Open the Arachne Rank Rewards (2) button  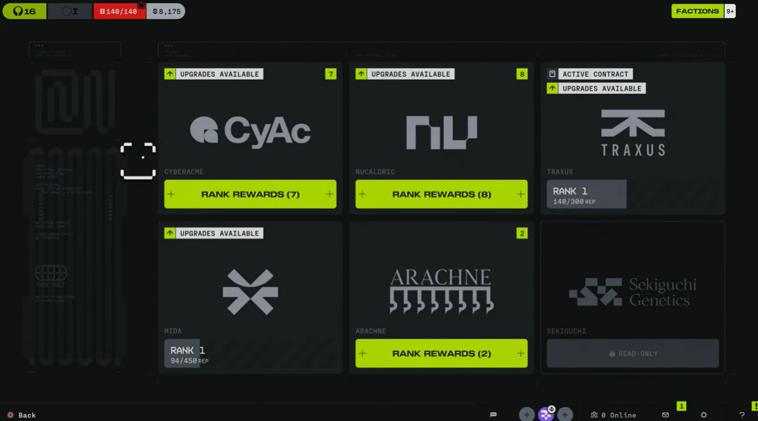[441, 354]
